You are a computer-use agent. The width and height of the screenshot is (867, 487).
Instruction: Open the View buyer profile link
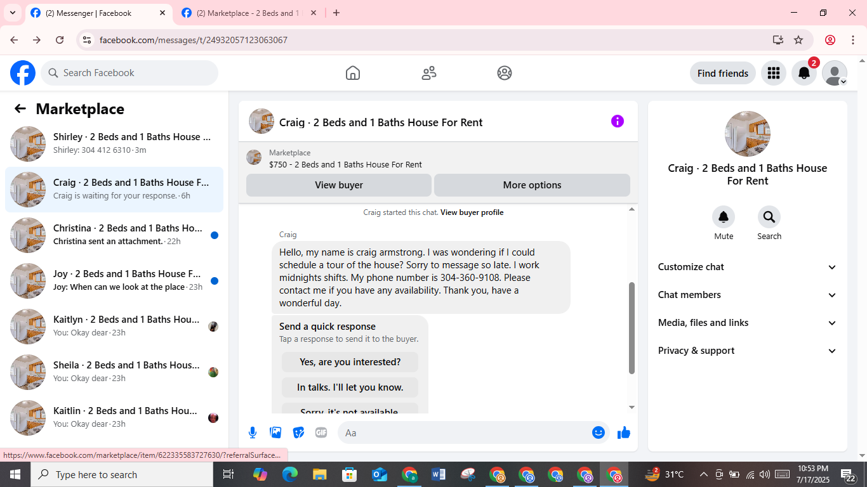[472, 212]
